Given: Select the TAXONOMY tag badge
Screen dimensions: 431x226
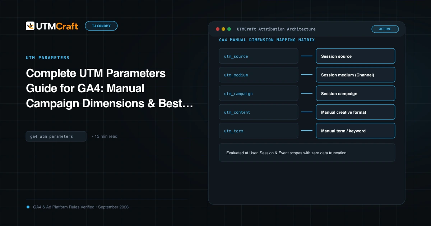Looking at the screenshot, I should (101, 26).
